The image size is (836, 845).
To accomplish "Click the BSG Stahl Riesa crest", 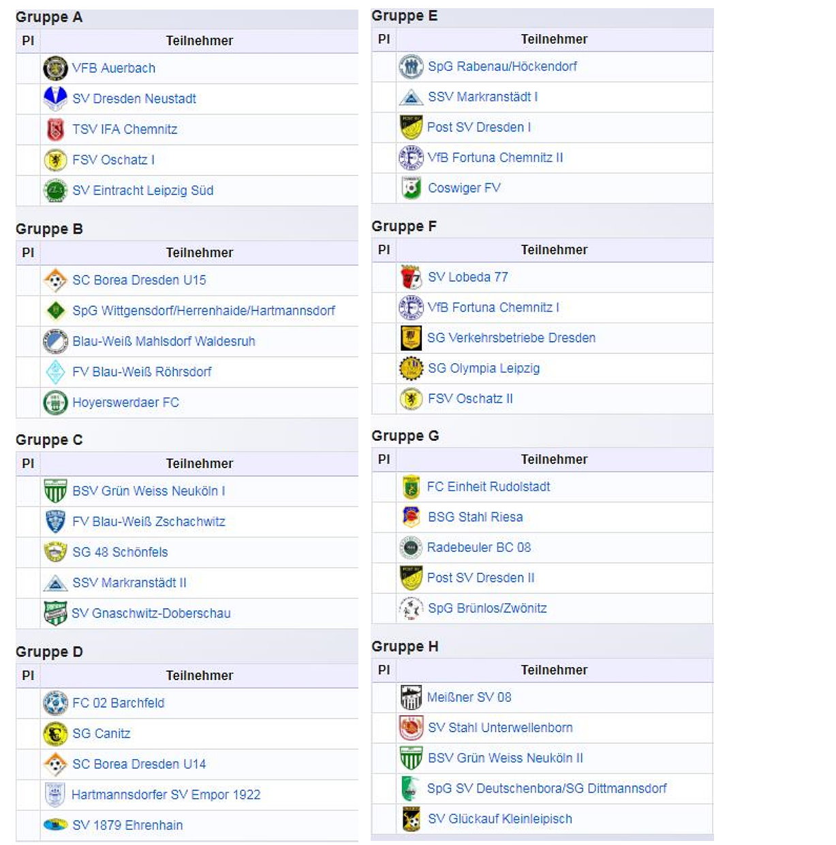I will click(411, 517).
